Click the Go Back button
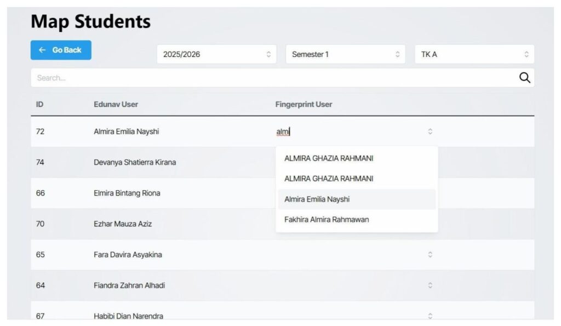 tap(61, 50)
